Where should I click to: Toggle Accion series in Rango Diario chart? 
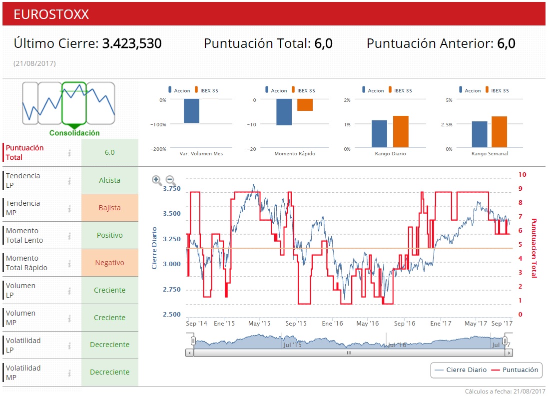coord(373,90)
